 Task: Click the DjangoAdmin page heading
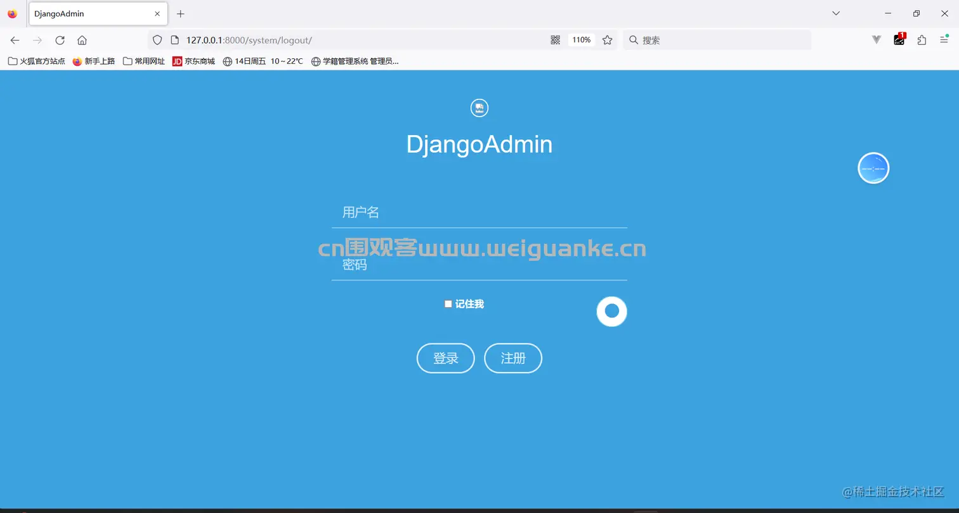480,144
